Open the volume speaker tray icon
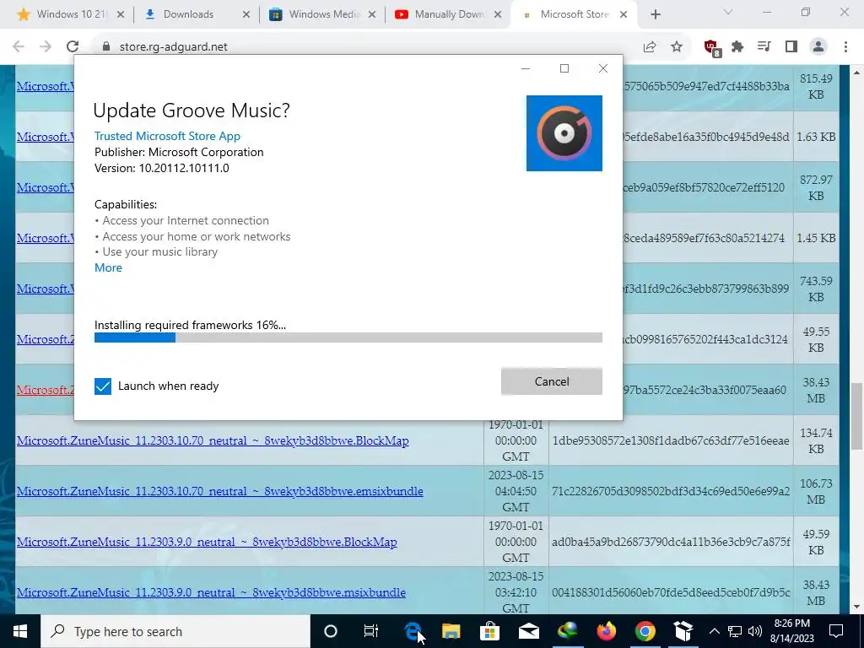Viewport: 864px width, 648px height. (x=755, y=631)
